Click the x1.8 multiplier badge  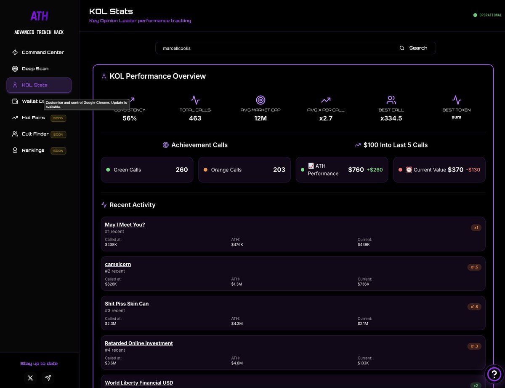point(474,307)
